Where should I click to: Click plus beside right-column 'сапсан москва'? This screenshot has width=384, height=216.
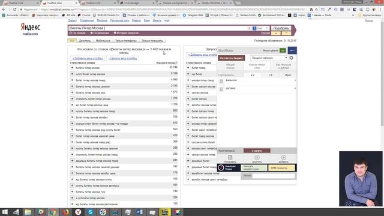(188, 92)
